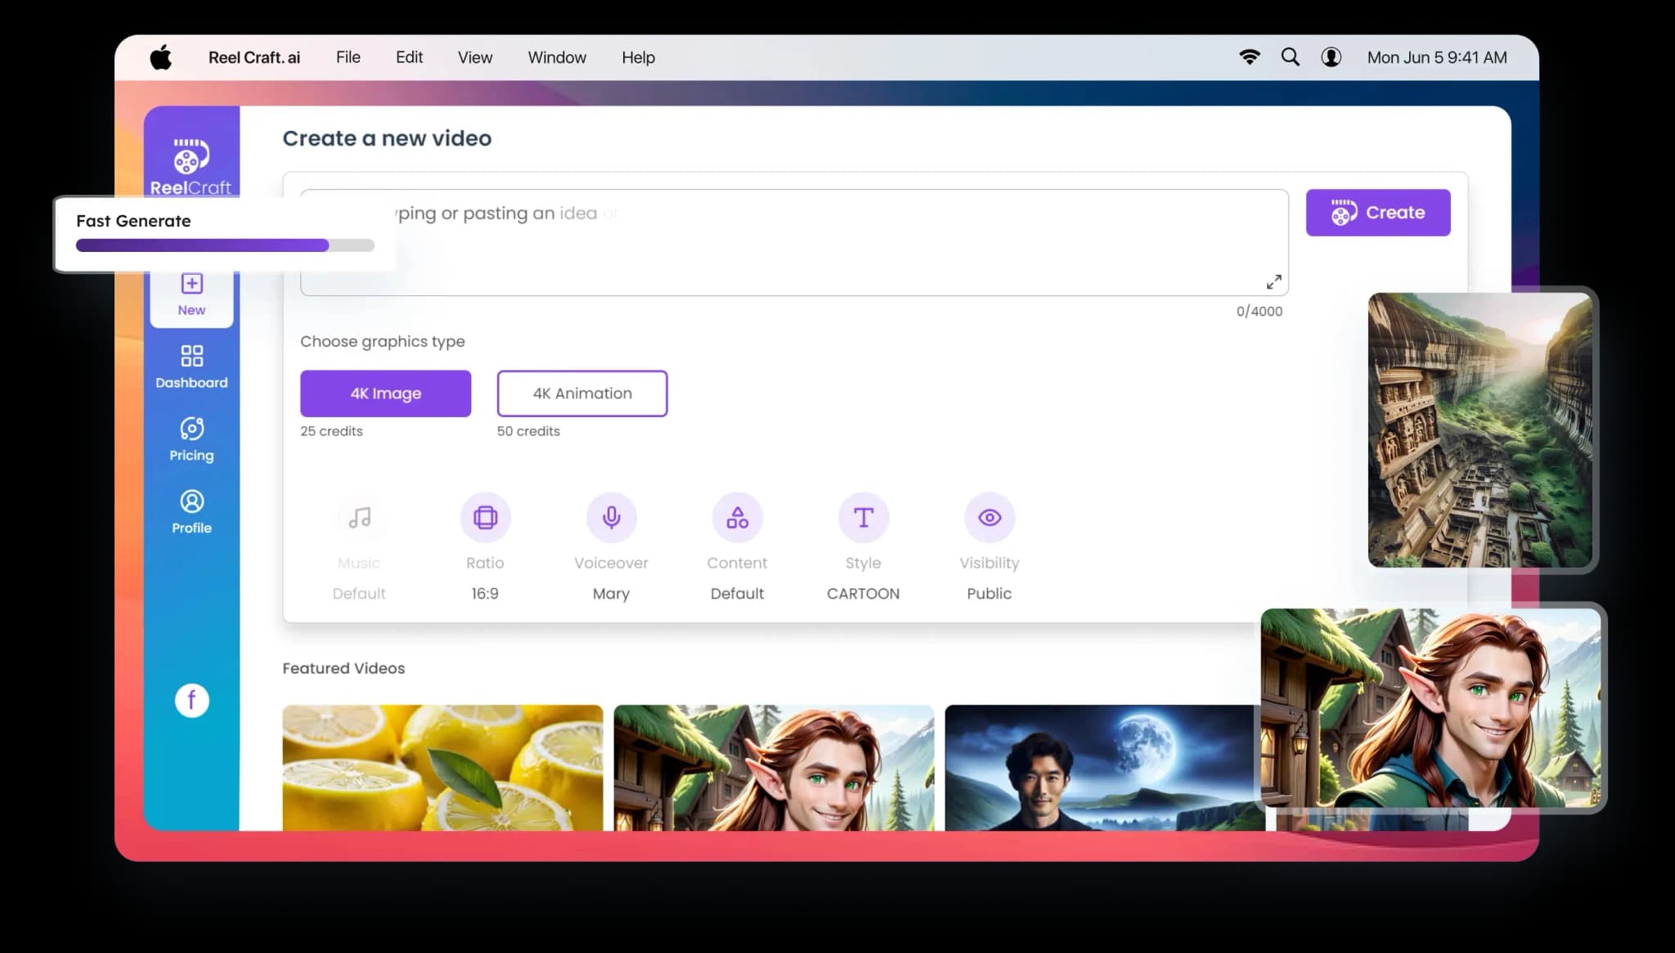
Task: Toggle 4K Image graphics type
Action: coord(385,393)
